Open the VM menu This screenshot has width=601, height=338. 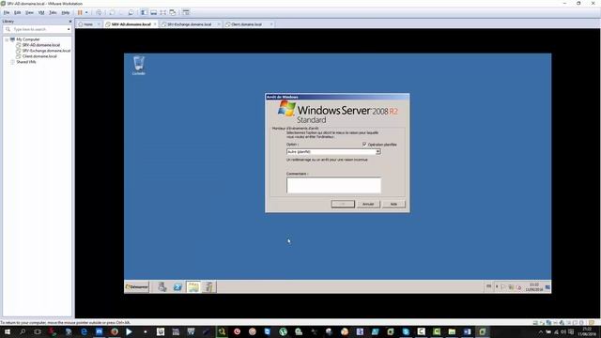(41, 12)
